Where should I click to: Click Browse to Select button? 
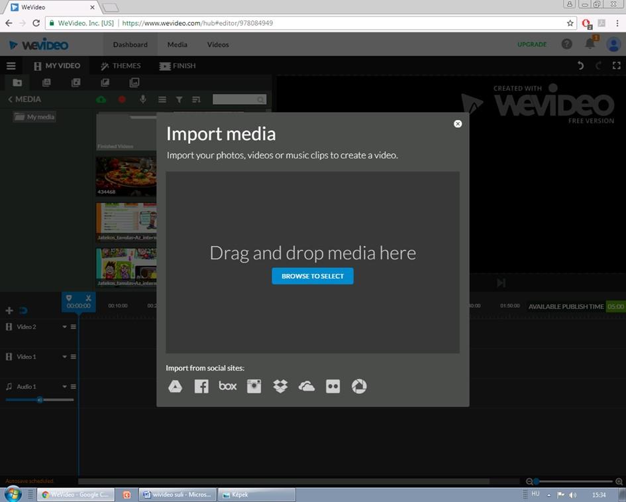point(313,276)
